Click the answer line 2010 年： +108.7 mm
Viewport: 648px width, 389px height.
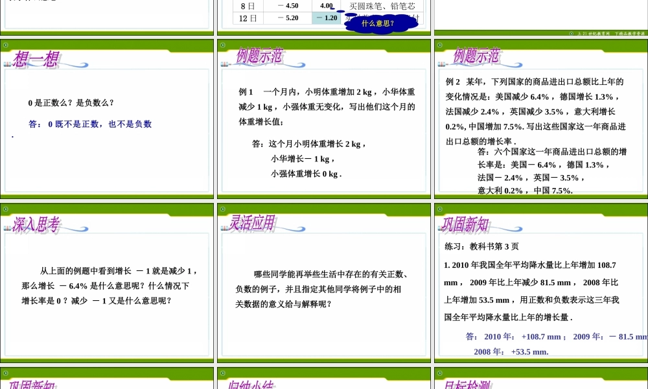(556, 336)
